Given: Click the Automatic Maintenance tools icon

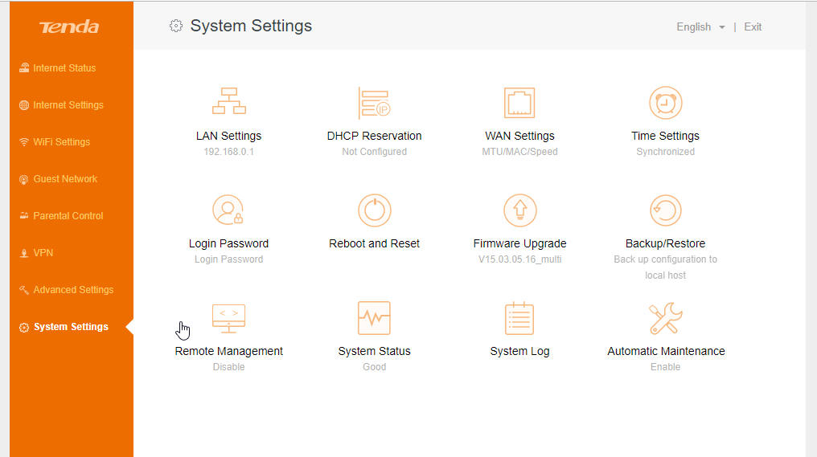Looking at the screenshot, I should (x=665, y=318).
